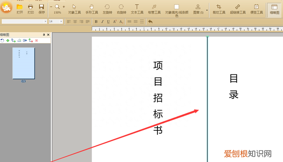Rotate page right with 右旋转

(x=121, y=9)
